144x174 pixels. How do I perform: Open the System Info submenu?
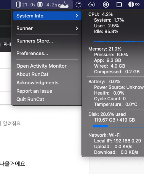(47, 16)
